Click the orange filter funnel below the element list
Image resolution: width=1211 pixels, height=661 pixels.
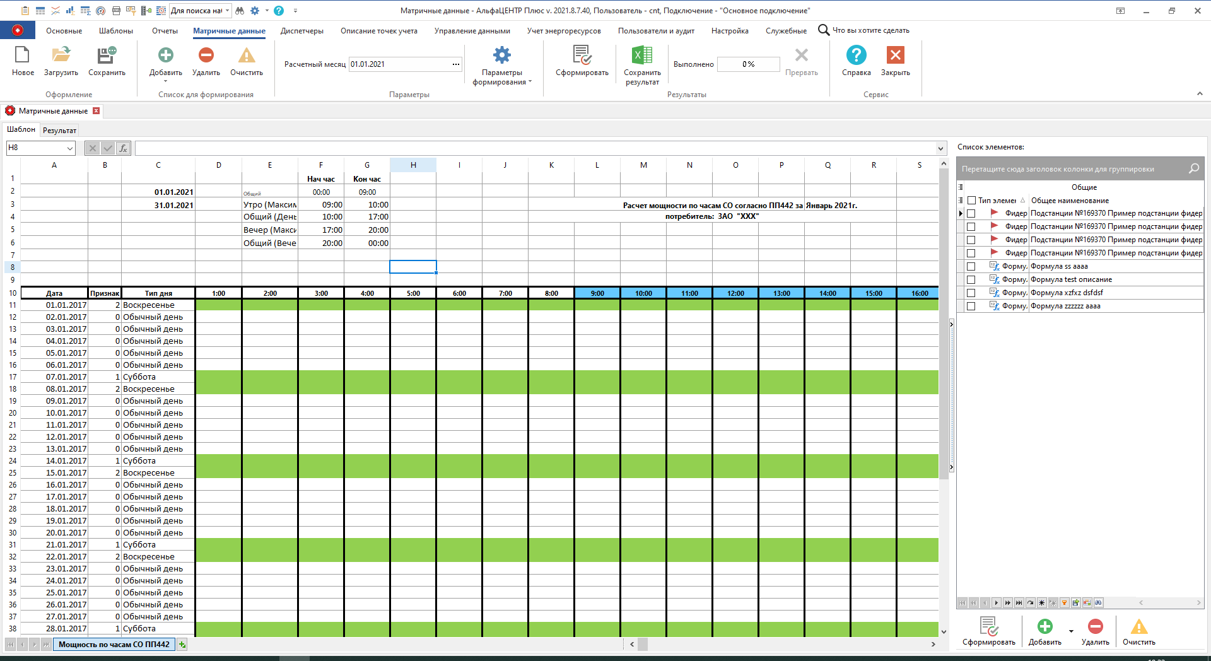pyautogui.click(x=1065, y=603)
